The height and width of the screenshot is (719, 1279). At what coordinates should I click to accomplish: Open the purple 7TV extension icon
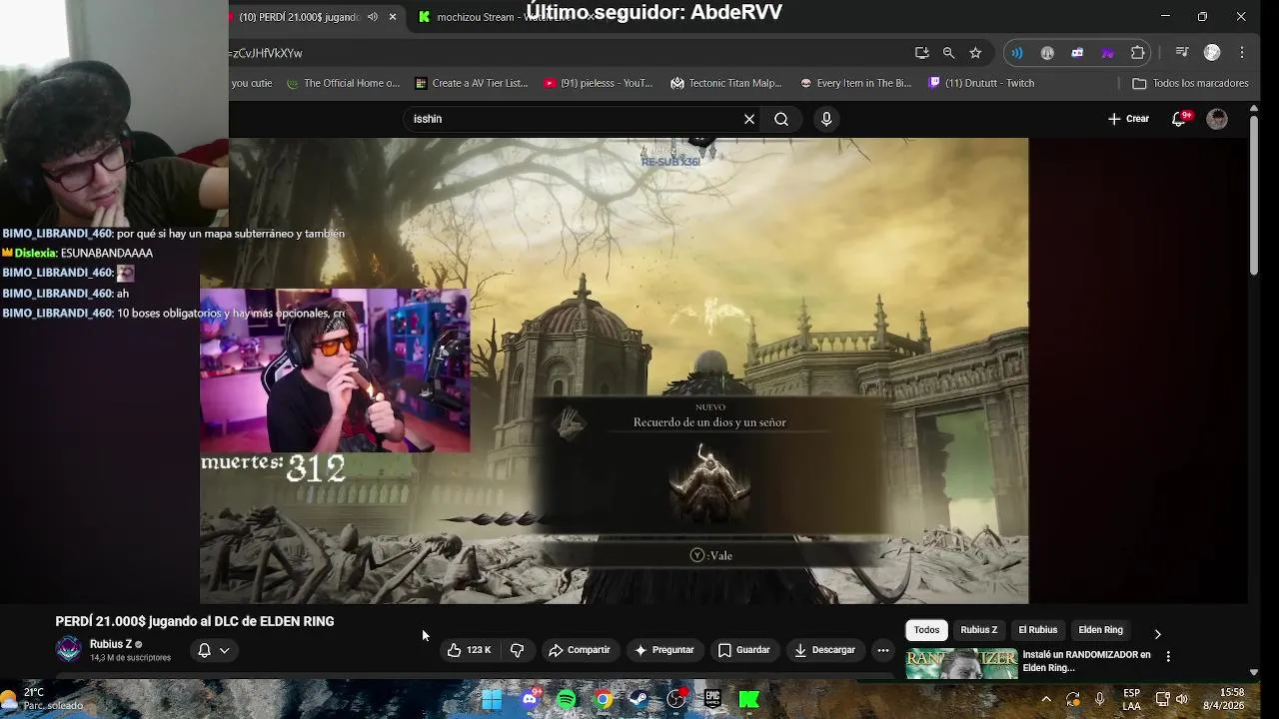pyautogui.click(x=1107, y=53)
